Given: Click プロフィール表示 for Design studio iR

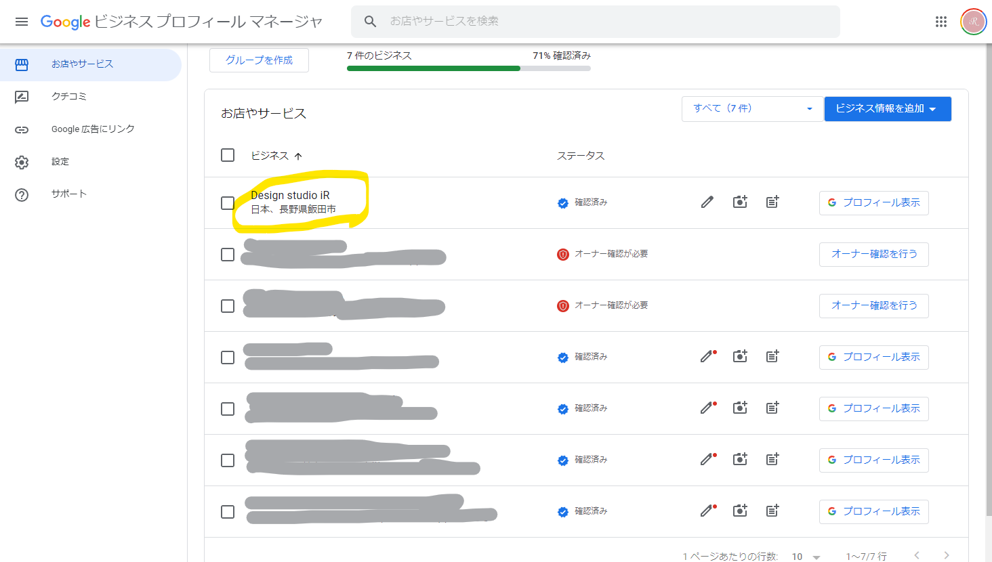Looking at the screenshot, I should (873, 202).
